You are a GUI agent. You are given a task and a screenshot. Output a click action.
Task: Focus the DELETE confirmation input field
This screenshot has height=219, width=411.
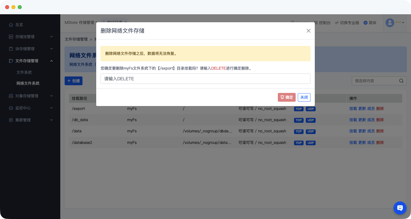(x=205, y=79)
